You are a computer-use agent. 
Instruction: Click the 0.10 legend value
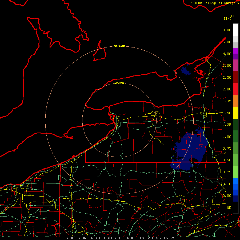click(x=227, y=184)
